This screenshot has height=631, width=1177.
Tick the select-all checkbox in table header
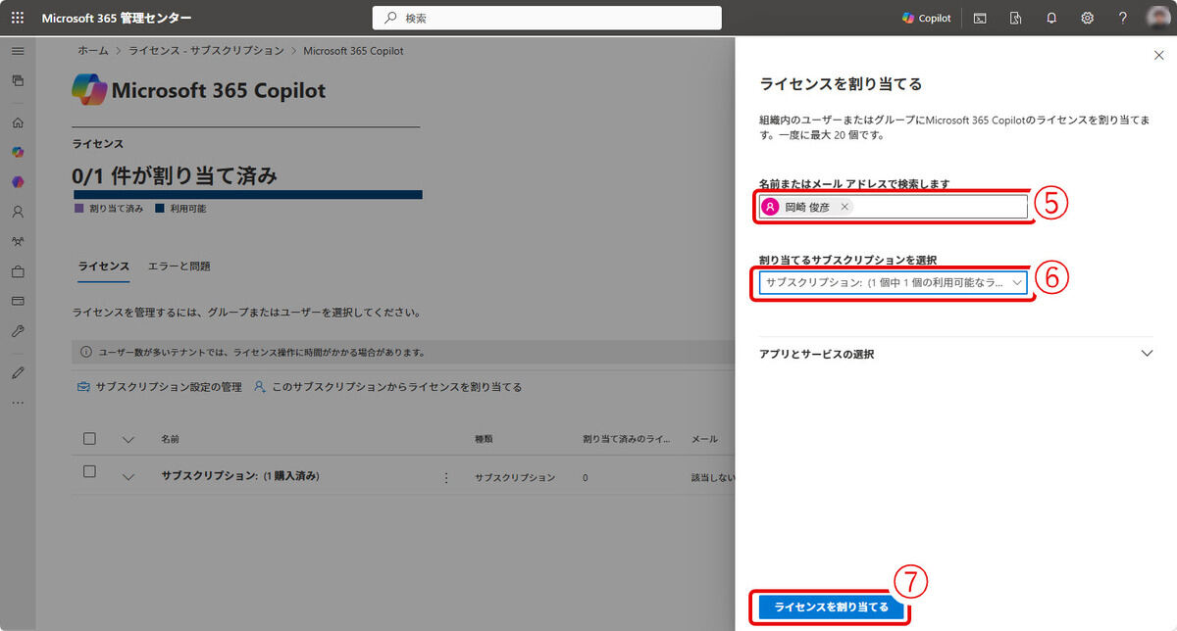tap(90, 438)
